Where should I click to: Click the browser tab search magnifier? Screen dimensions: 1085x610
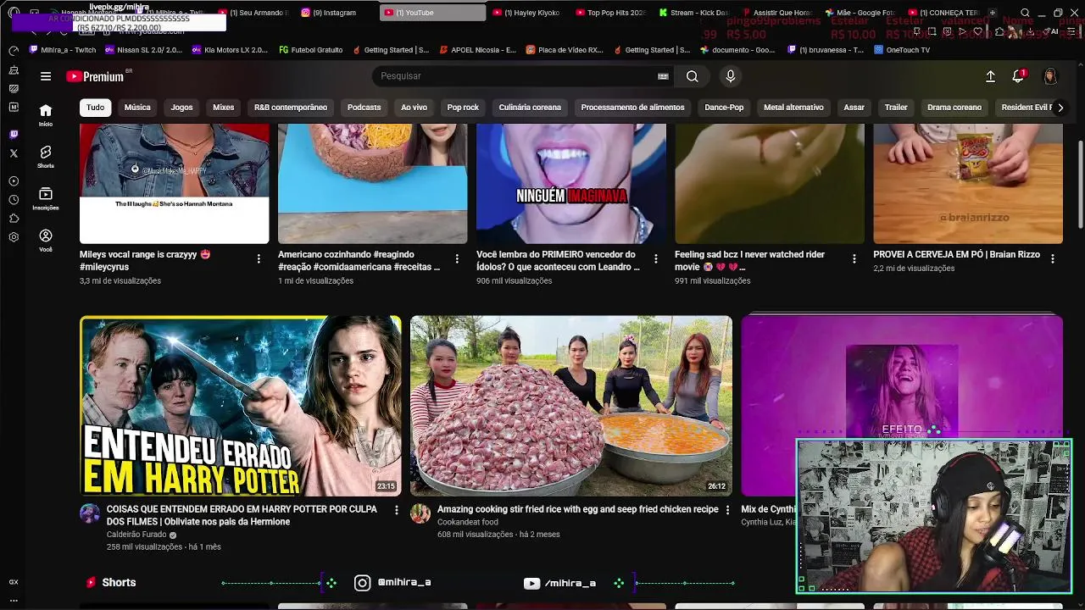click(x=1026, y=13)
